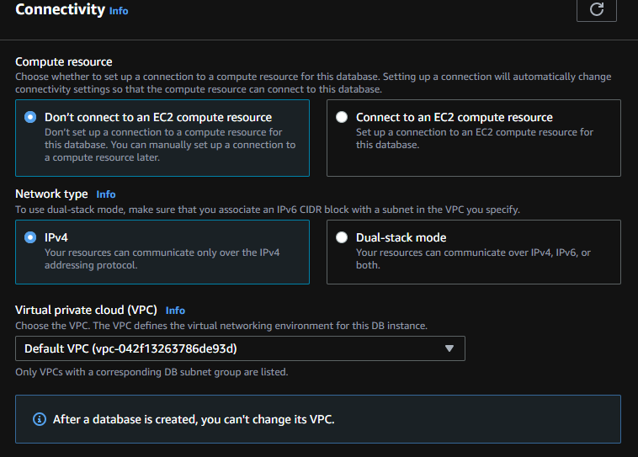Screen dimensions: 638x457
Task: Open the Info link next to Network type
Action: [105, 194]
